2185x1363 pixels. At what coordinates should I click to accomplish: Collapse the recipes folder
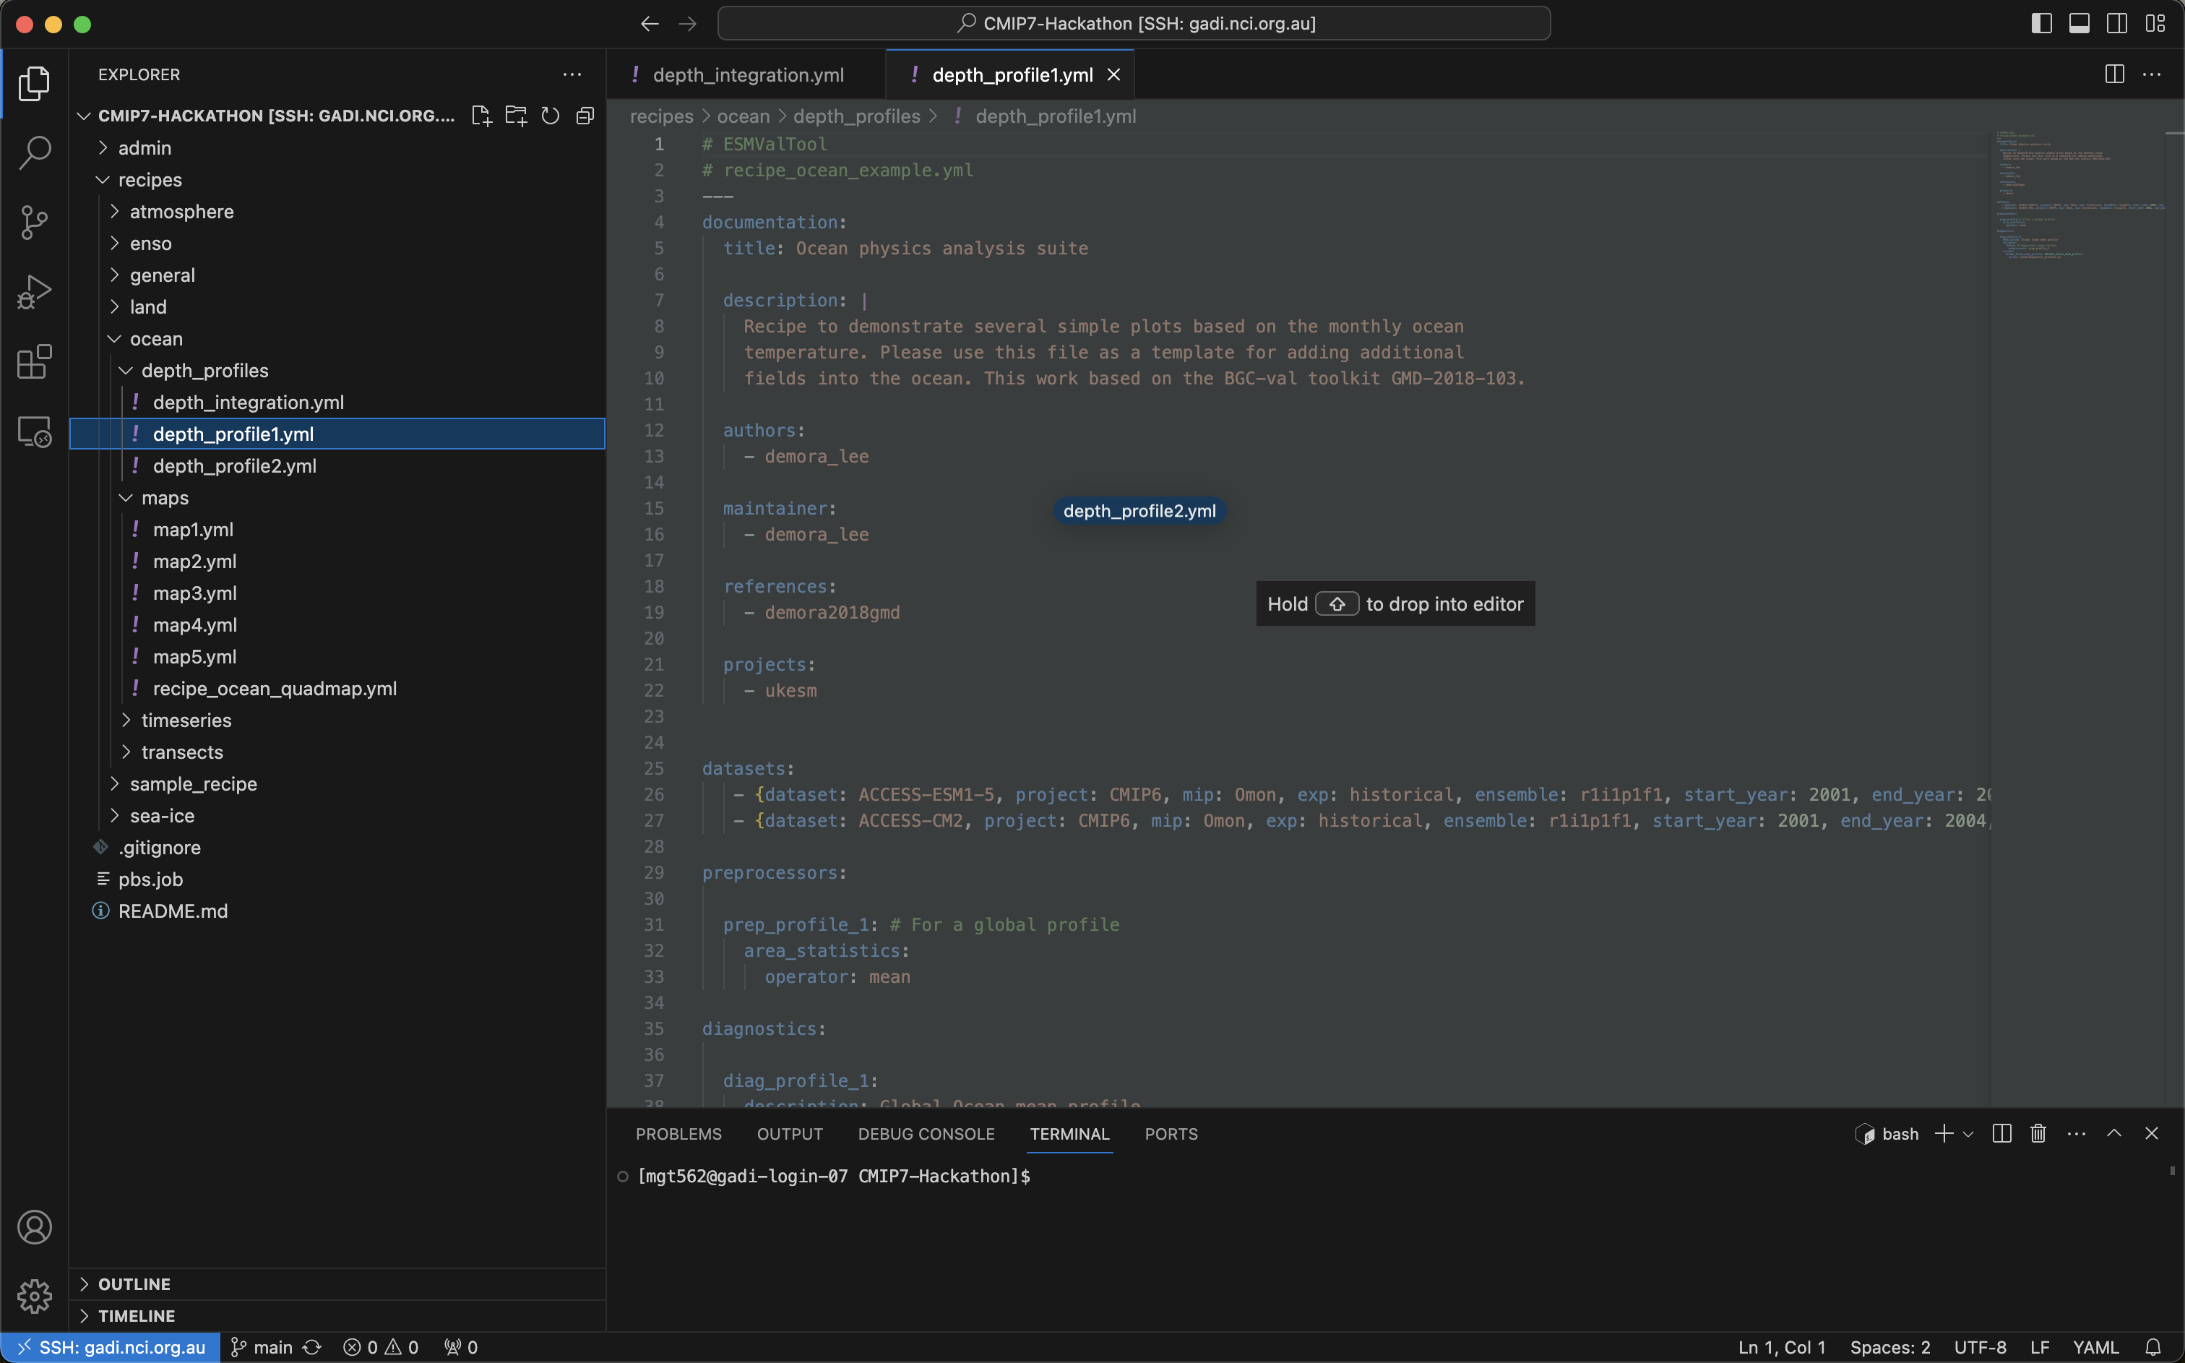337,179
